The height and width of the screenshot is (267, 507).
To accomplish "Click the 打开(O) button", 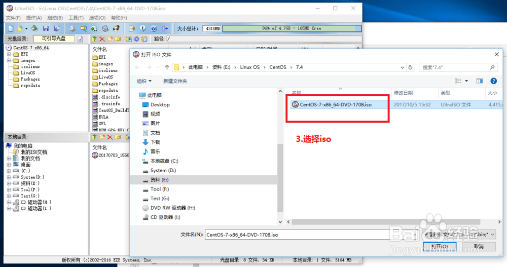I will pos(440,247).
